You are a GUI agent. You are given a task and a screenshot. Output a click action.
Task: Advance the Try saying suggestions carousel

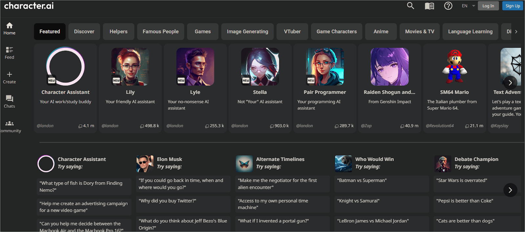click(510, 190)
